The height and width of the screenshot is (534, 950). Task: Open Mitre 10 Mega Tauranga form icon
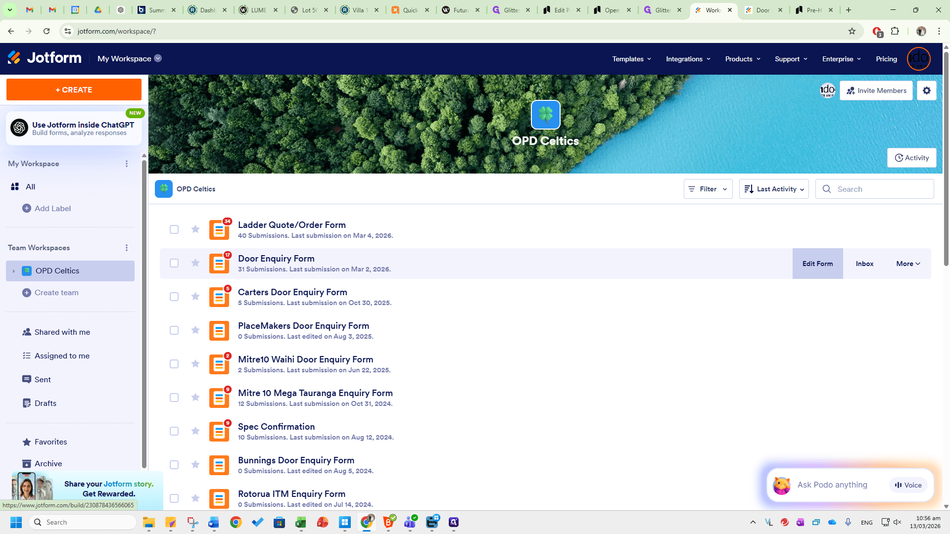click(x=219, y=398)
